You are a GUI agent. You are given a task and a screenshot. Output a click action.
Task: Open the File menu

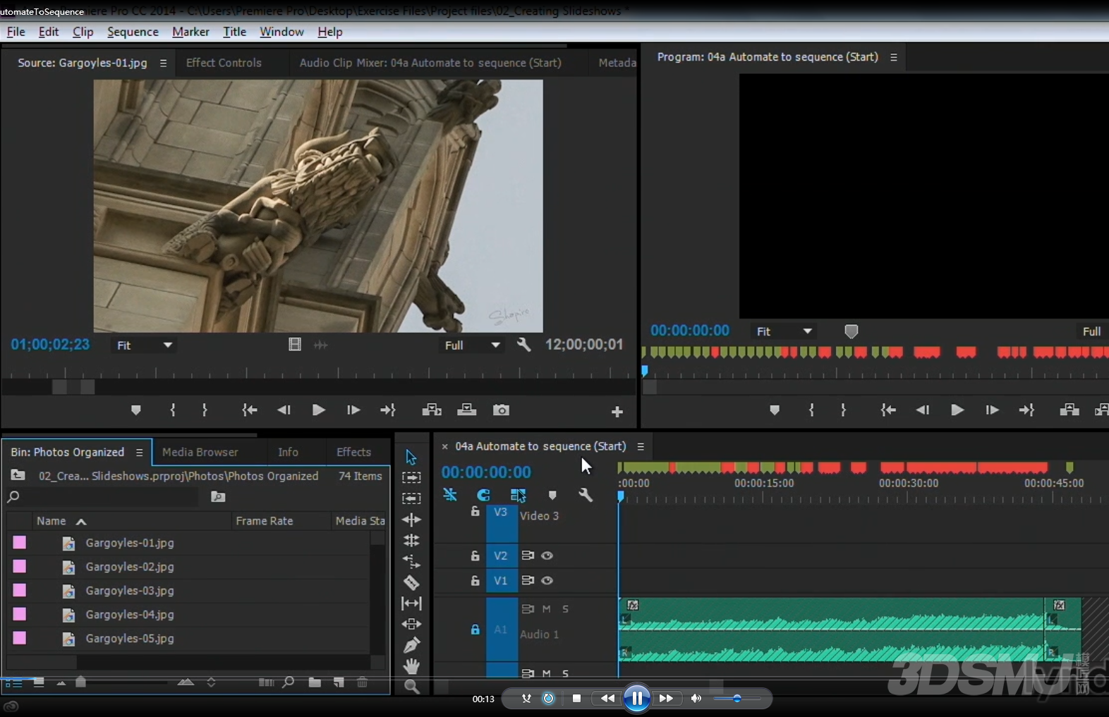pyautogui.click(x=16, y=32)
